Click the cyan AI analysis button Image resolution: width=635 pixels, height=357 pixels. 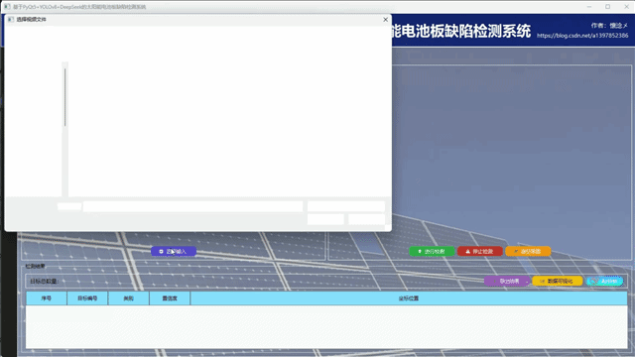[605, 281]
